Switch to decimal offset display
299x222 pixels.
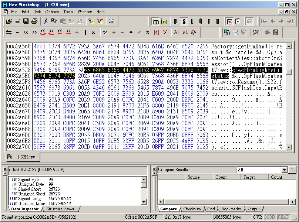click(x=164, y=21)
